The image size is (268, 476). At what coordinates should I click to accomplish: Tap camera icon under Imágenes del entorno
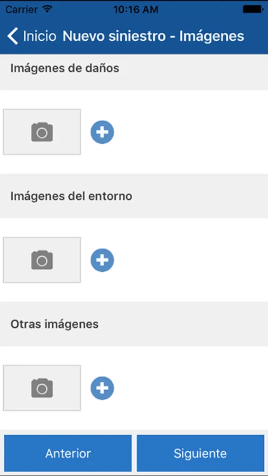pos(42,260)
